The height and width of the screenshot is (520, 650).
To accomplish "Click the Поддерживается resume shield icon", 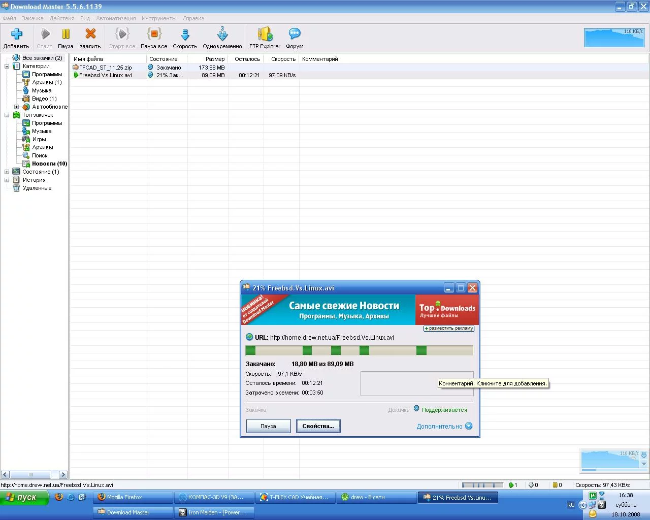I will pyautogui.click(x=416, y=409).
